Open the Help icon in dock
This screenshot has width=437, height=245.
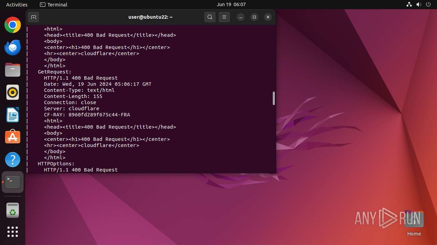click(13, 160)
